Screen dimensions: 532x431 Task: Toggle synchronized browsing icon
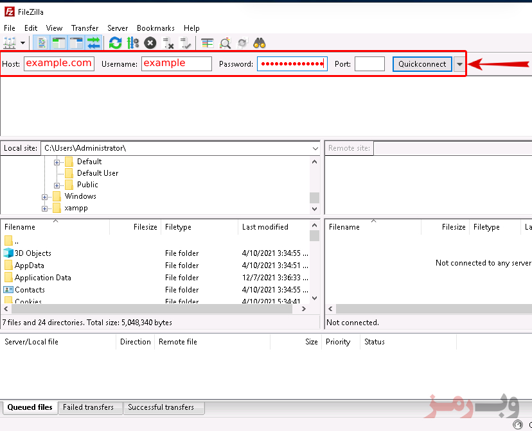click(242, 43)
